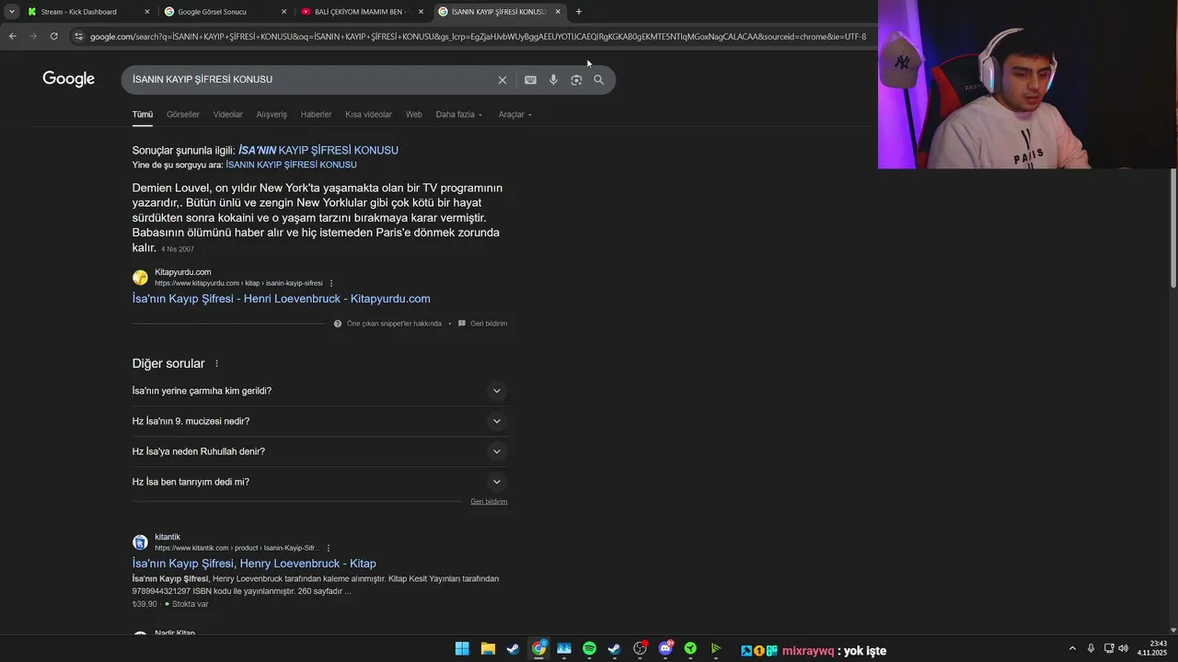Click Geri bildirim under Diğer sorular
This screenshot has width=1178, height=662.
pyautogui.click(x=489, y=502)
